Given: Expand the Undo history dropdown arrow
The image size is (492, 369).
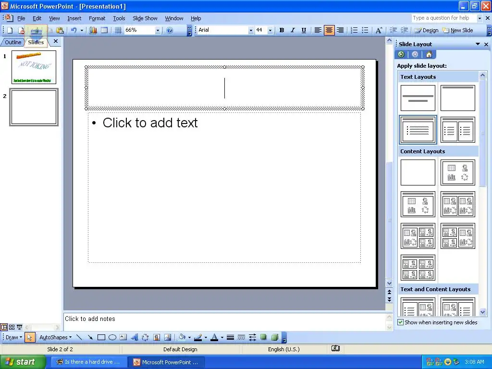Looking at the screenshot, I should point(82,30).
